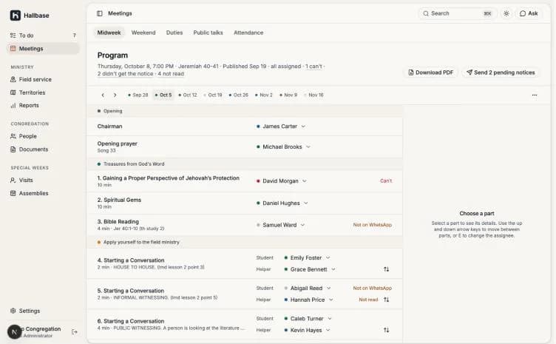Switch to the Weekend tab
Image resolution: width=556 pixels, height=344 pixels.
143,33
